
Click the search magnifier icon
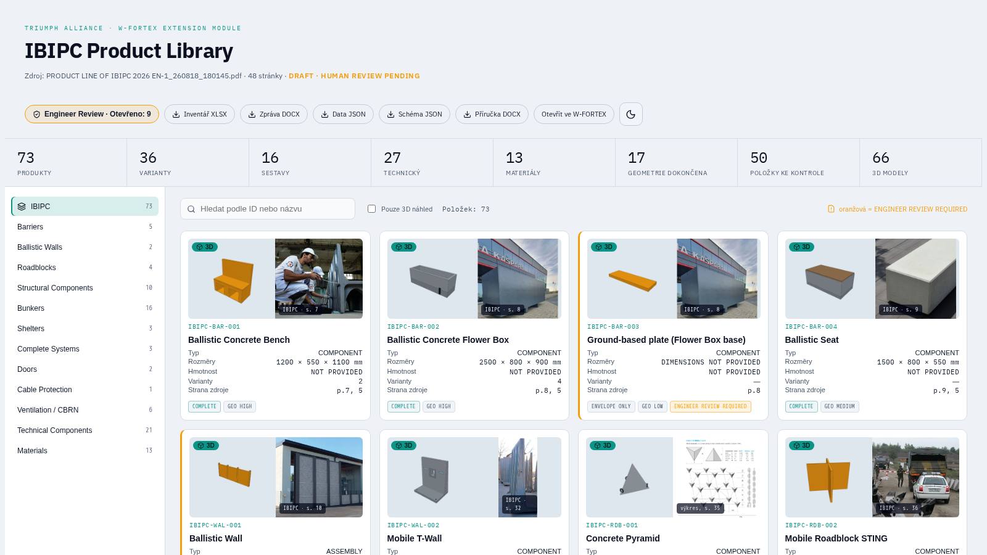click(191, 209)
